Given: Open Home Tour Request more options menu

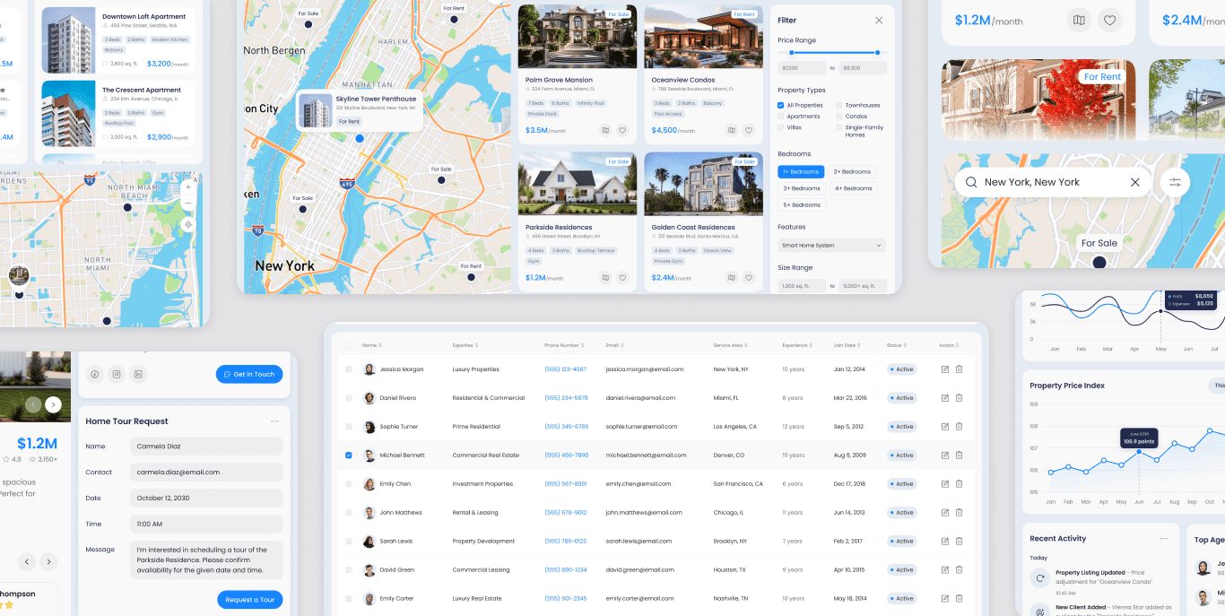Looking at the screenshot, I should pos(274,421).
